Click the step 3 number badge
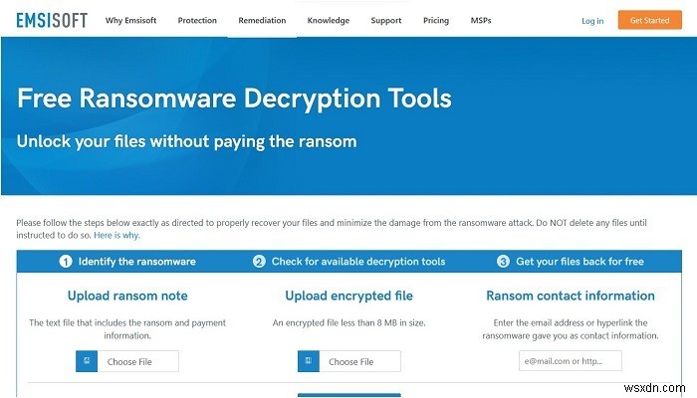 click(x=503, y=262)
